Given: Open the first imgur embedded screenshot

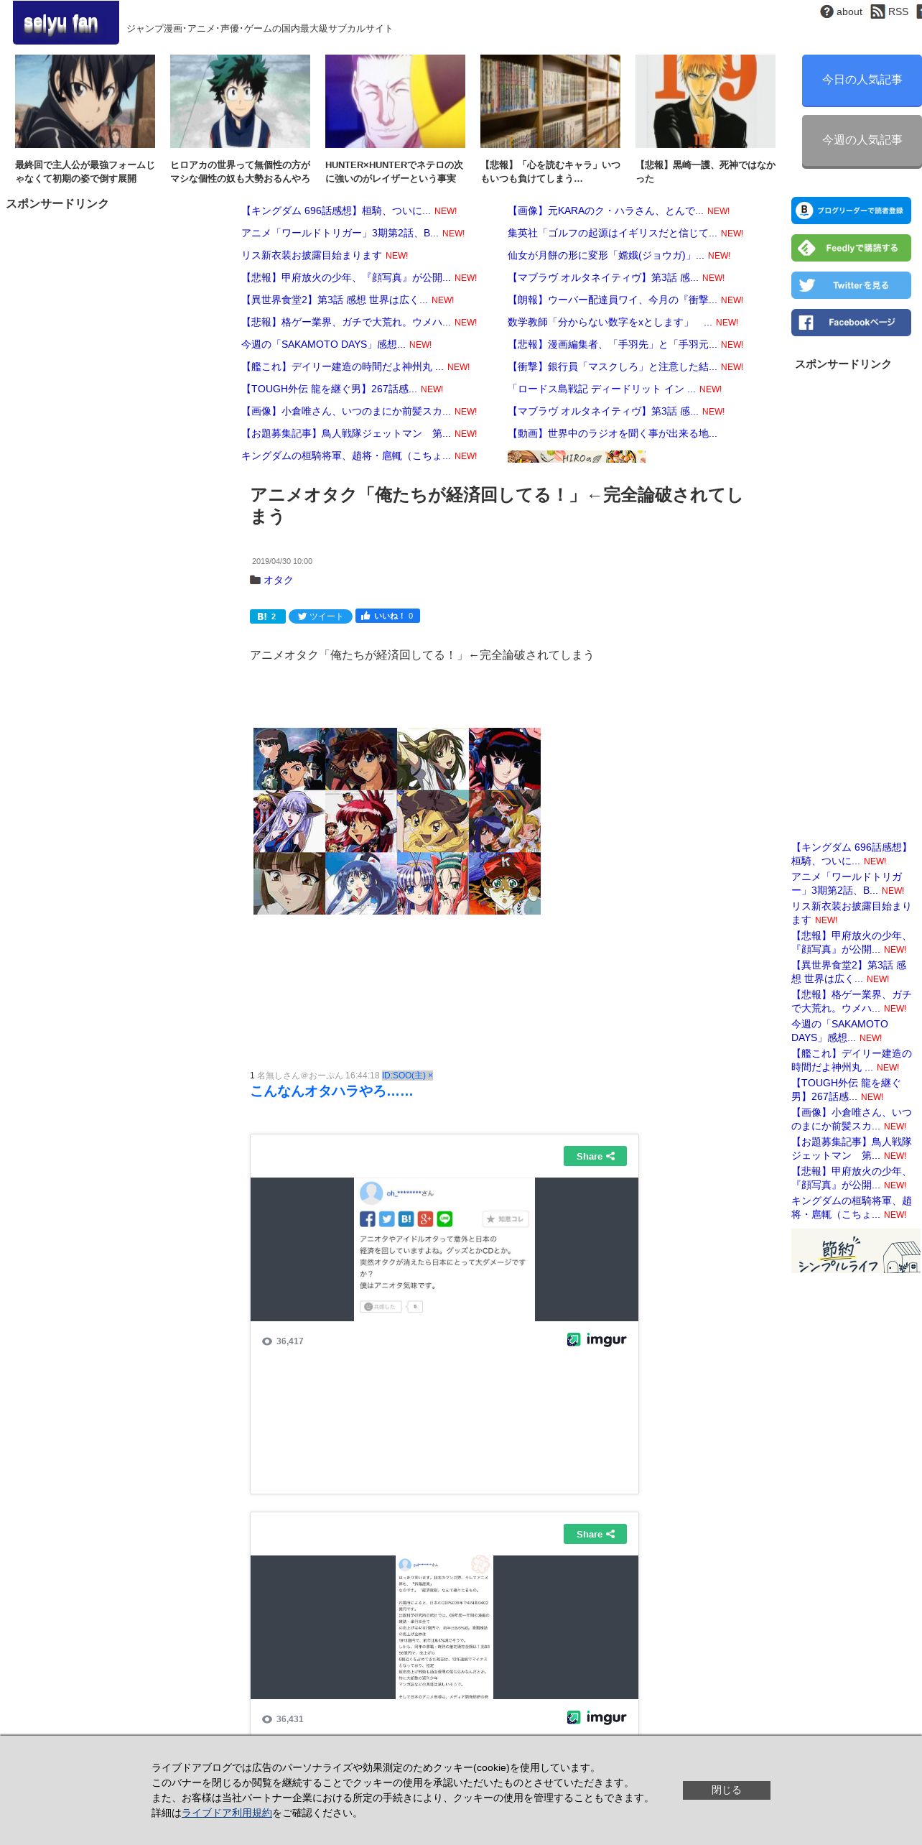Looking at the screenshot, I should (x=444, y=1249).
